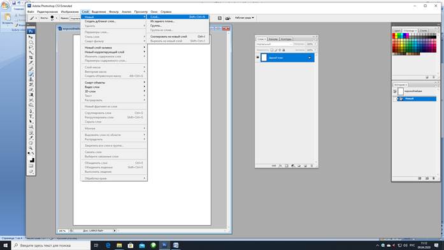Add a layer mask from Layers panel
The width and height of the screenshot is (444, 250).
coord(287,166)
